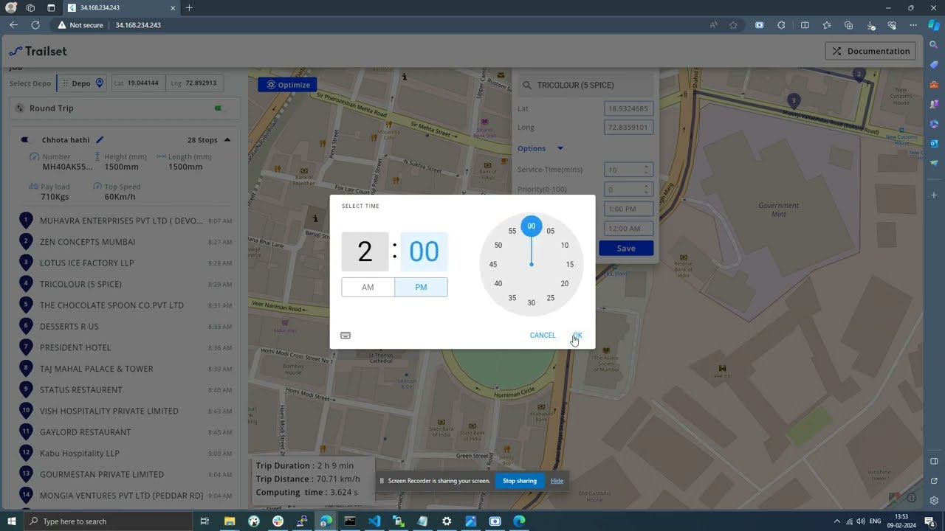
Task: Click the shuffle icon in Documentation button
Action: pos(836,51)
